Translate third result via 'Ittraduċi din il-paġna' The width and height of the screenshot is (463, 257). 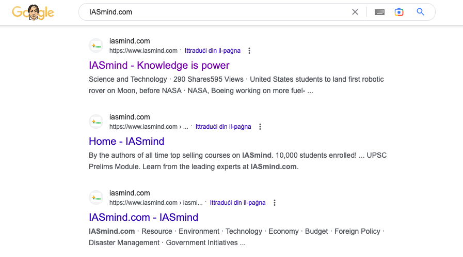click(x=237, y=203)
